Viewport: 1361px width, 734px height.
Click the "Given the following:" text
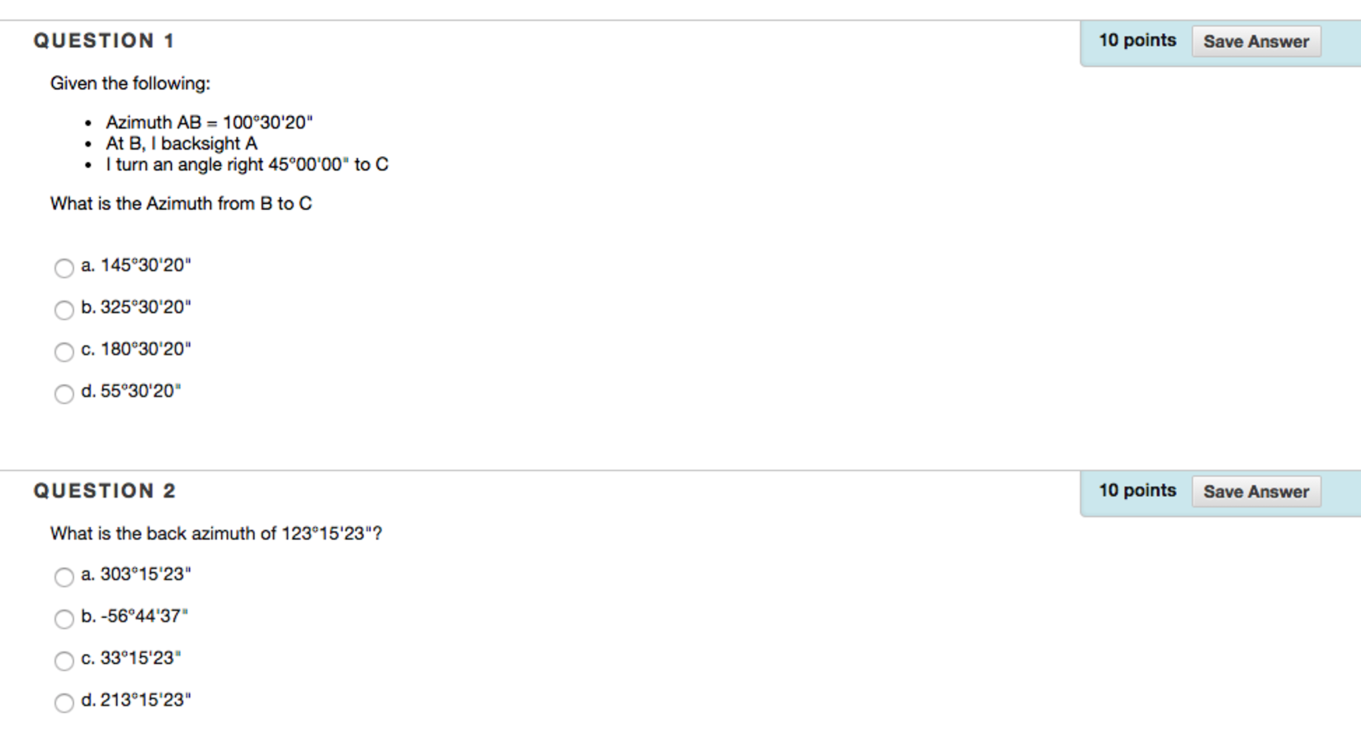[x=130, y=84]
